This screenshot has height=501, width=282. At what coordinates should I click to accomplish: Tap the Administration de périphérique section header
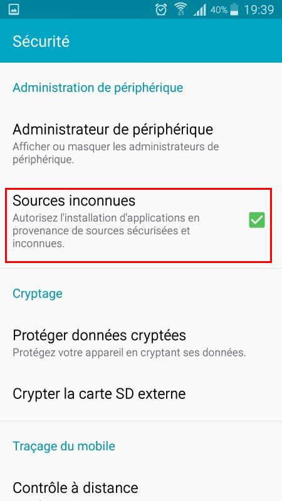coord(98,88)
